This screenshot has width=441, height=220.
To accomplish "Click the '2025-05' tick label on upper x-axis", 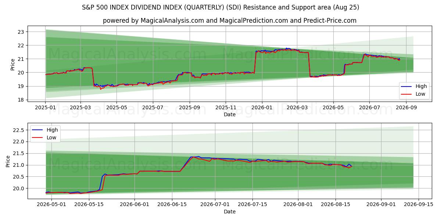I will (x=116, y=108).
